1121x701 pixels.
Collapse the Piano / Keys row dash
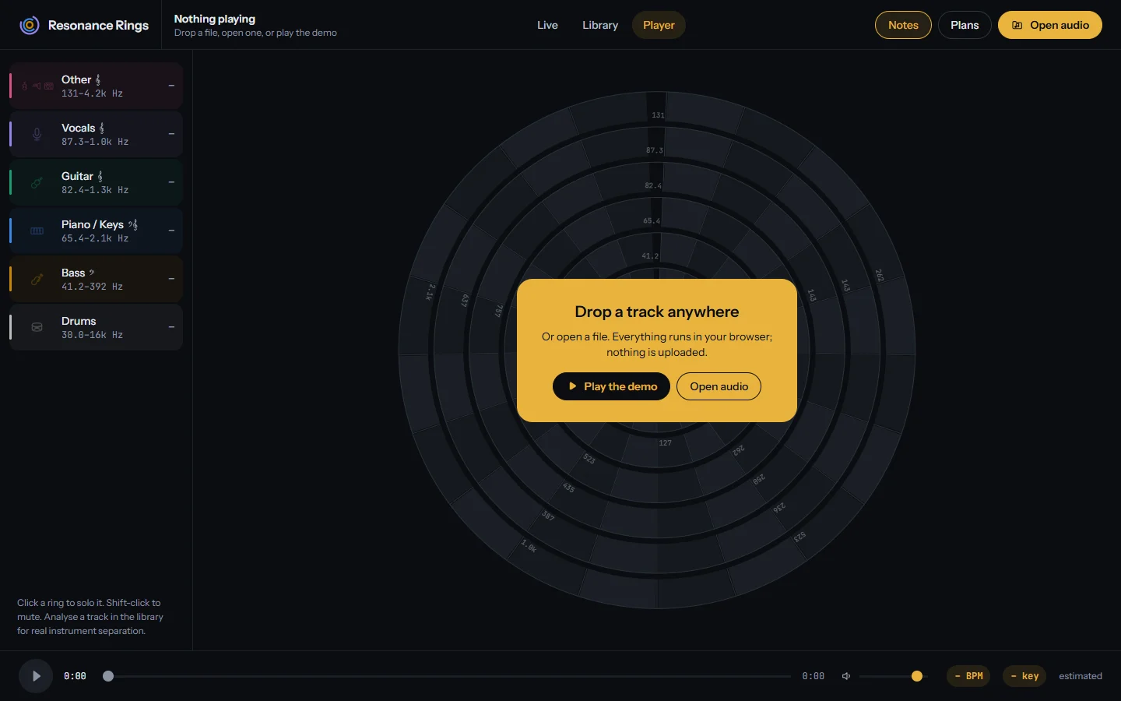tap(171, 231)
